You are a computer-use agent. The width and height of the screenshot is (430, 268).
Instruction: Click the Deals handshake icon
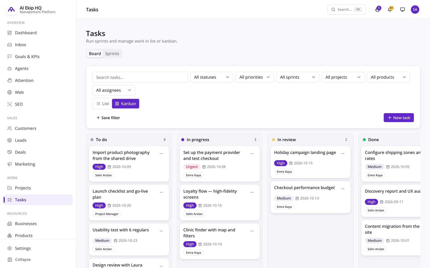(10, 152)
